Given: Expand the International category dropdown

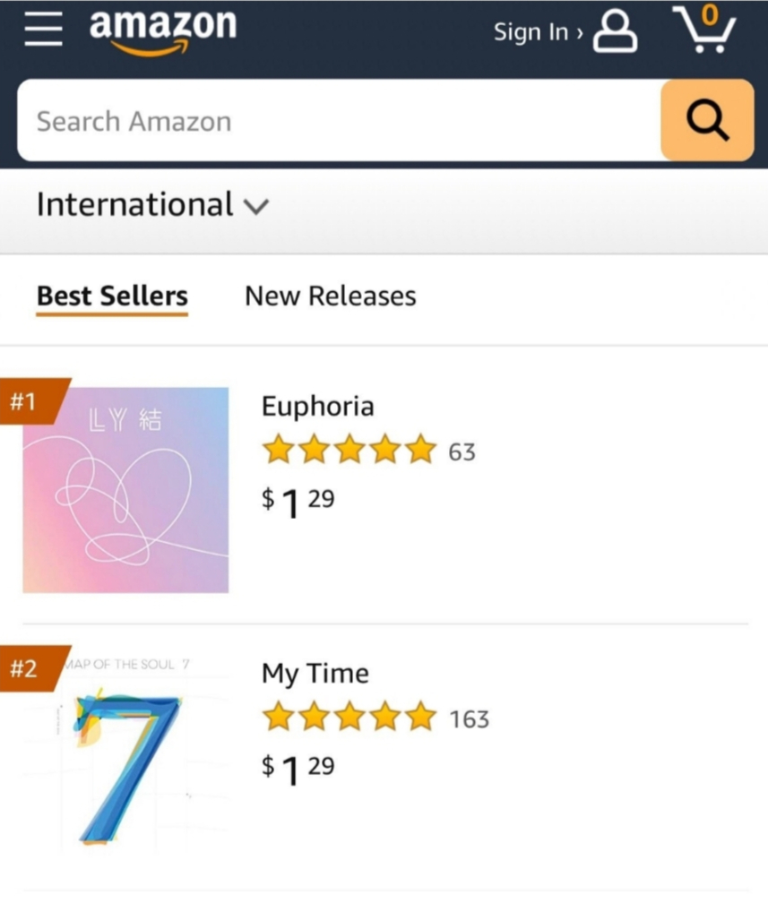Looking at the screenshot, I should pos(134,205).
